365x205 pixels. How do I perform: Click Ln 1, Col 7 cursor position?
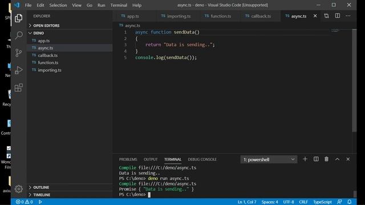(247, 202)
